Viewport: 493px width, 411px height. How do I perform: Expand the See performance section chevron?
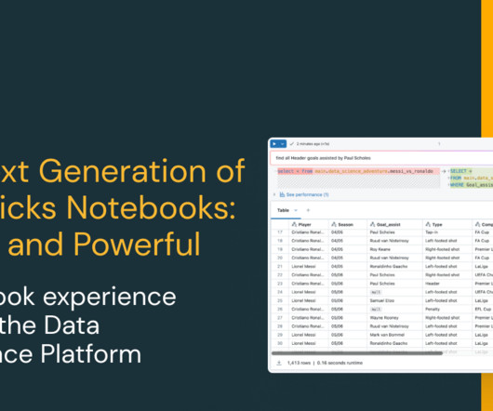274,194
